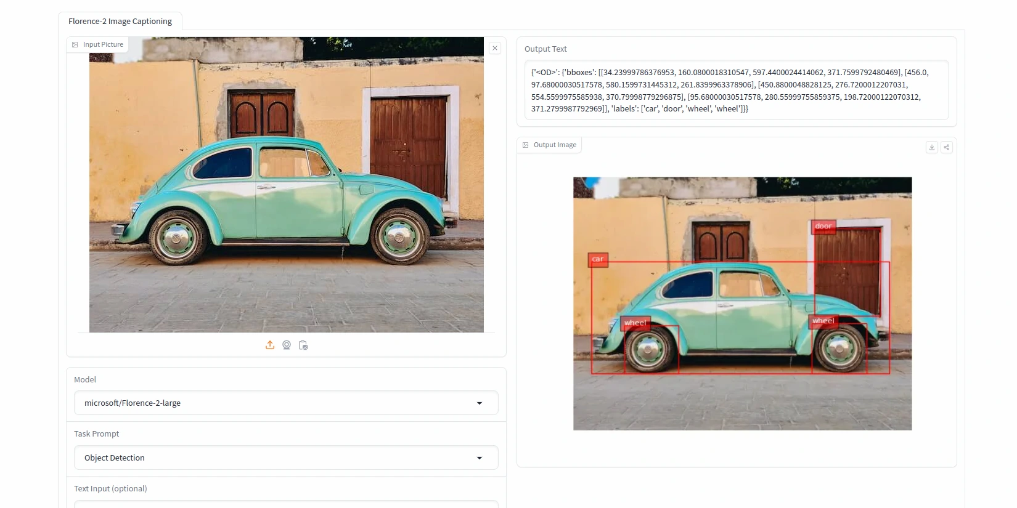Click the Output Image label icon

tap(526, 145)
